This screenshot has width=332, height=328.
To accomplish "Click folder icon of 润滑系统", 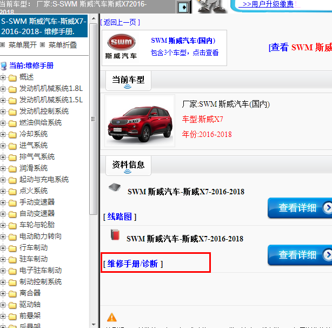I will tap(12, 169).
